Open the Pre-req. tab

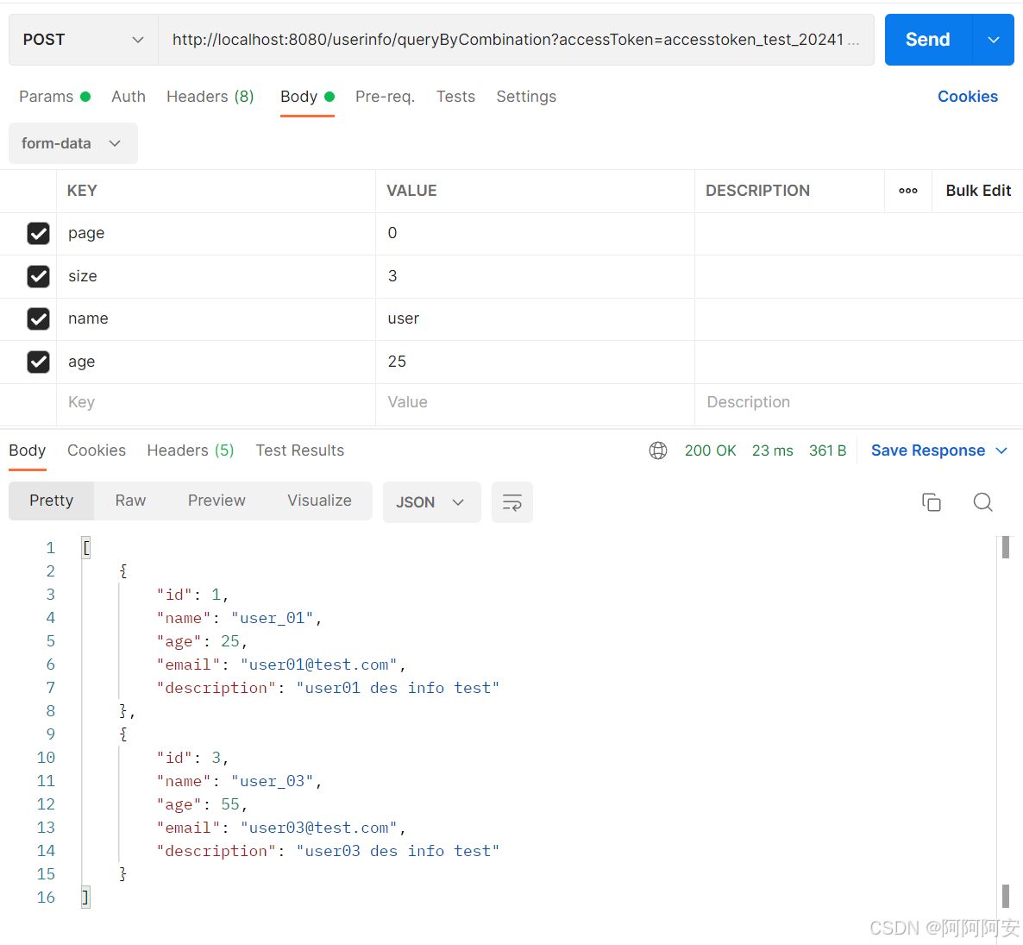385,97
